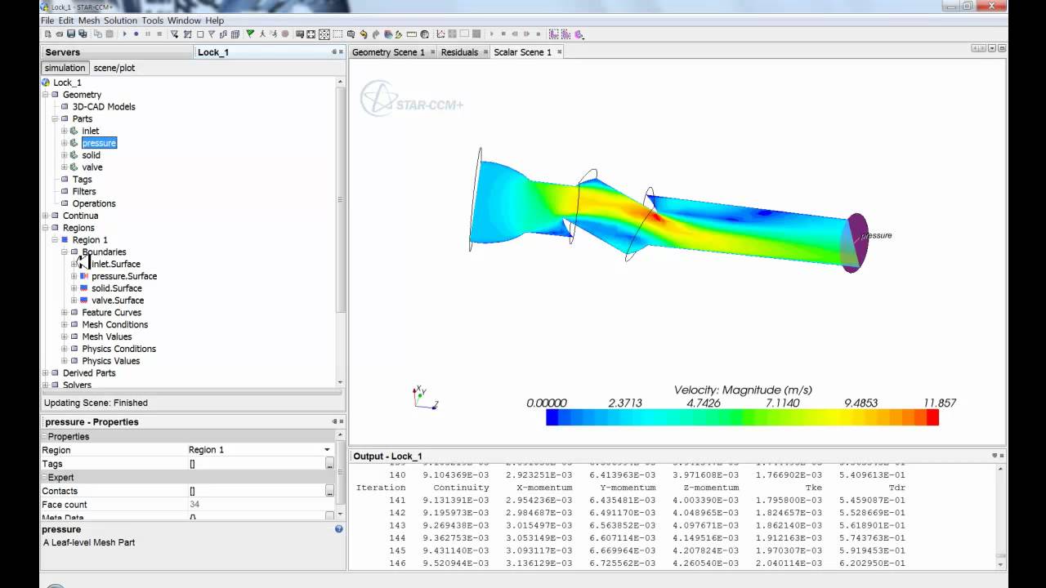1046x588 pixels.
Task: Open the Help menu
Action: pyautogui.click(x=214, y=20)
